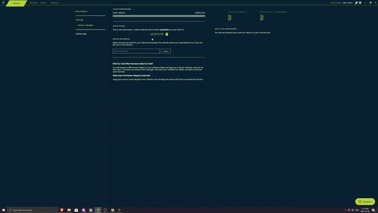Click the referral progress bar

pos(159,16)
